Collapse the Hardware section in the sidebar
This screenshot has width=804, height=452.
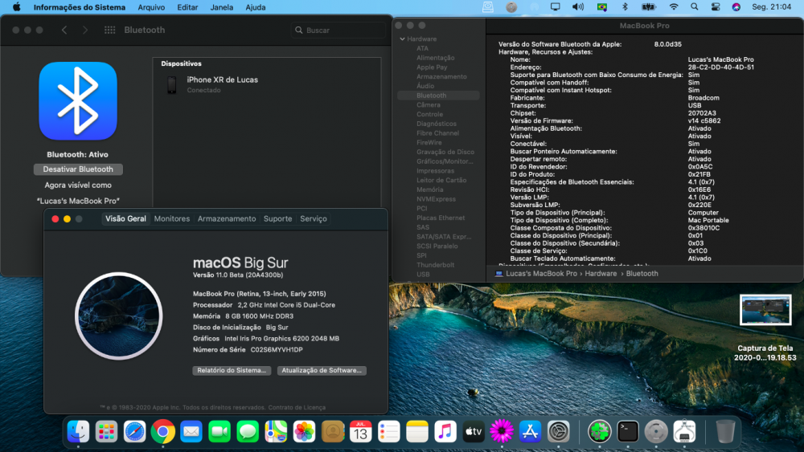[403, 39]
